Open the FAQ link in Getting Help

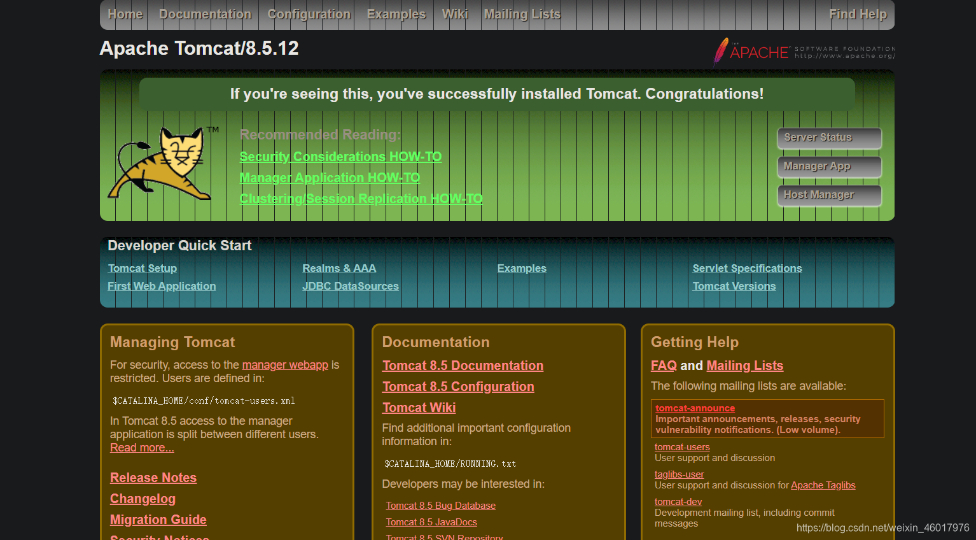click(664, 366)
